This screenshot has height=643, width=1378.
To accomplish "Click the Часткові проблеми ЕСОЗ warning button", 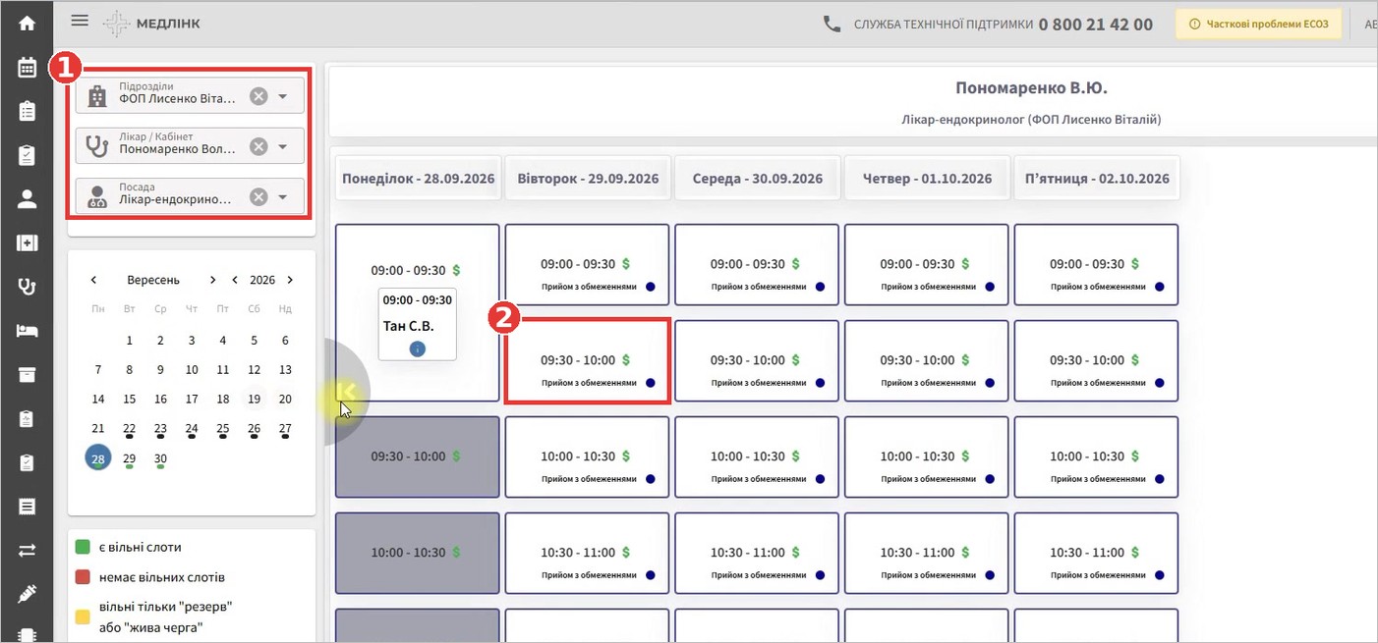I will tap(1259, 25).
